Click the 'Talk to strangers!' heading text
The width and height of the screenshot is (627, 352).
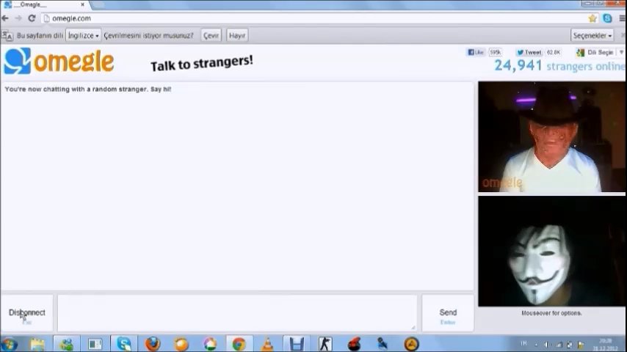tap(201, 63)
